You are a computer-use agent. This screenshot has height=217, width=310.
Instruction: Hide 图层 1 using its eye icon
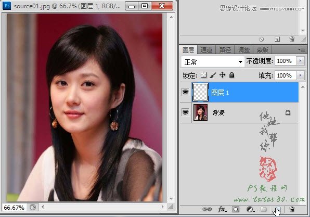[x=185, y=92]
